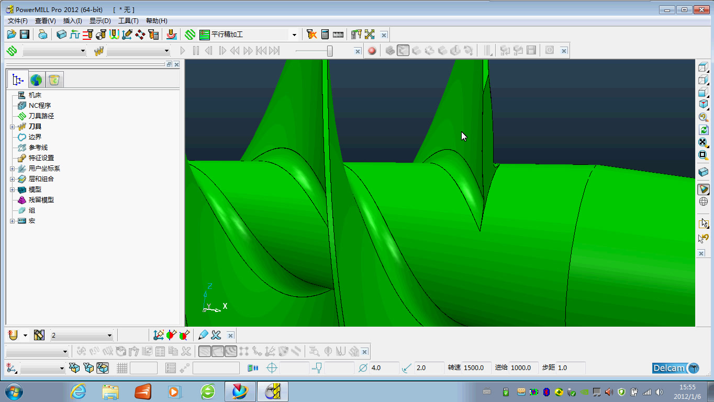Open the Block definition icon
The width and height of the screenshot is (714, 402).
point(62,35)
